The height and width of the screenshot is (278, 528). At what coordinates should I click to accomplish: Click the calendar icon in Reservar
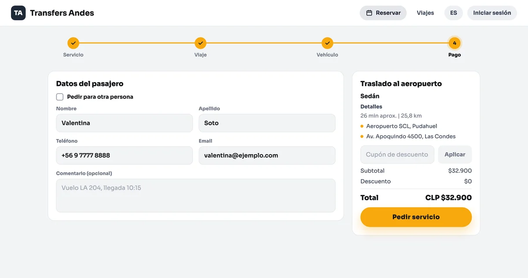click(x=369, y=13)
